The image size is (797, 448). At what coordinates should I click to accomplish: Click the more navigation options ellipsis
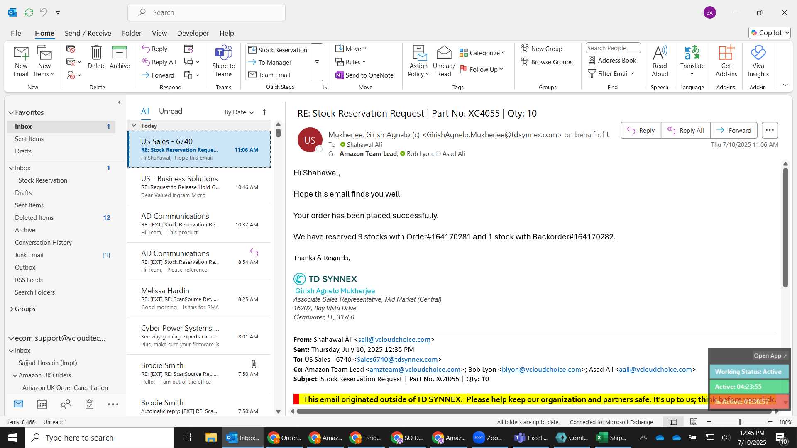point(113,404)
